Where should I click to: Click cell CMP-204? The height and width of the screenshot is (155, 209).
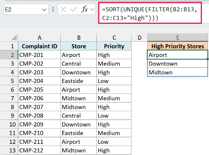(x=40, y=81)
